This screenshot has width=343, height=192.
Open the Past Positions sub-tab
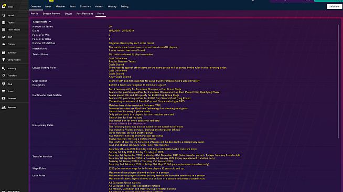84,14
